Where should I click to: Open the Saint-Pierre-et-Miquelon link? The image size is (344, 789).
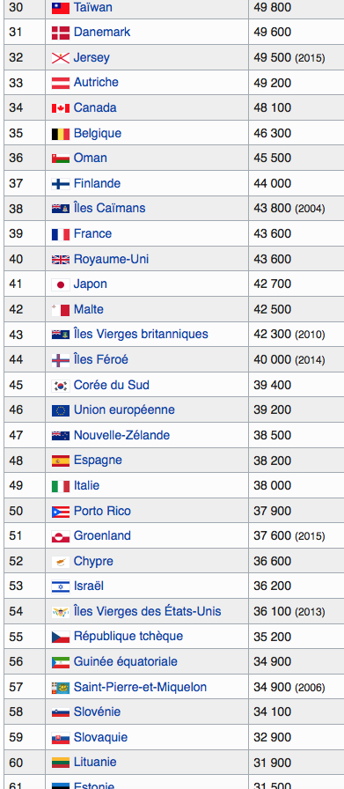click(x=140, y=687)
